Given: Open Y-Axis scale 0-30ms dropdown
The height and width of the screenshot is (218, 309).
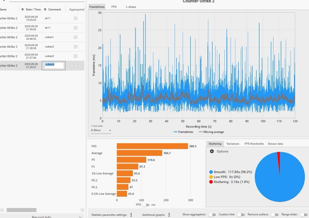Looking at the screenshot, I should tap(101, 130).
